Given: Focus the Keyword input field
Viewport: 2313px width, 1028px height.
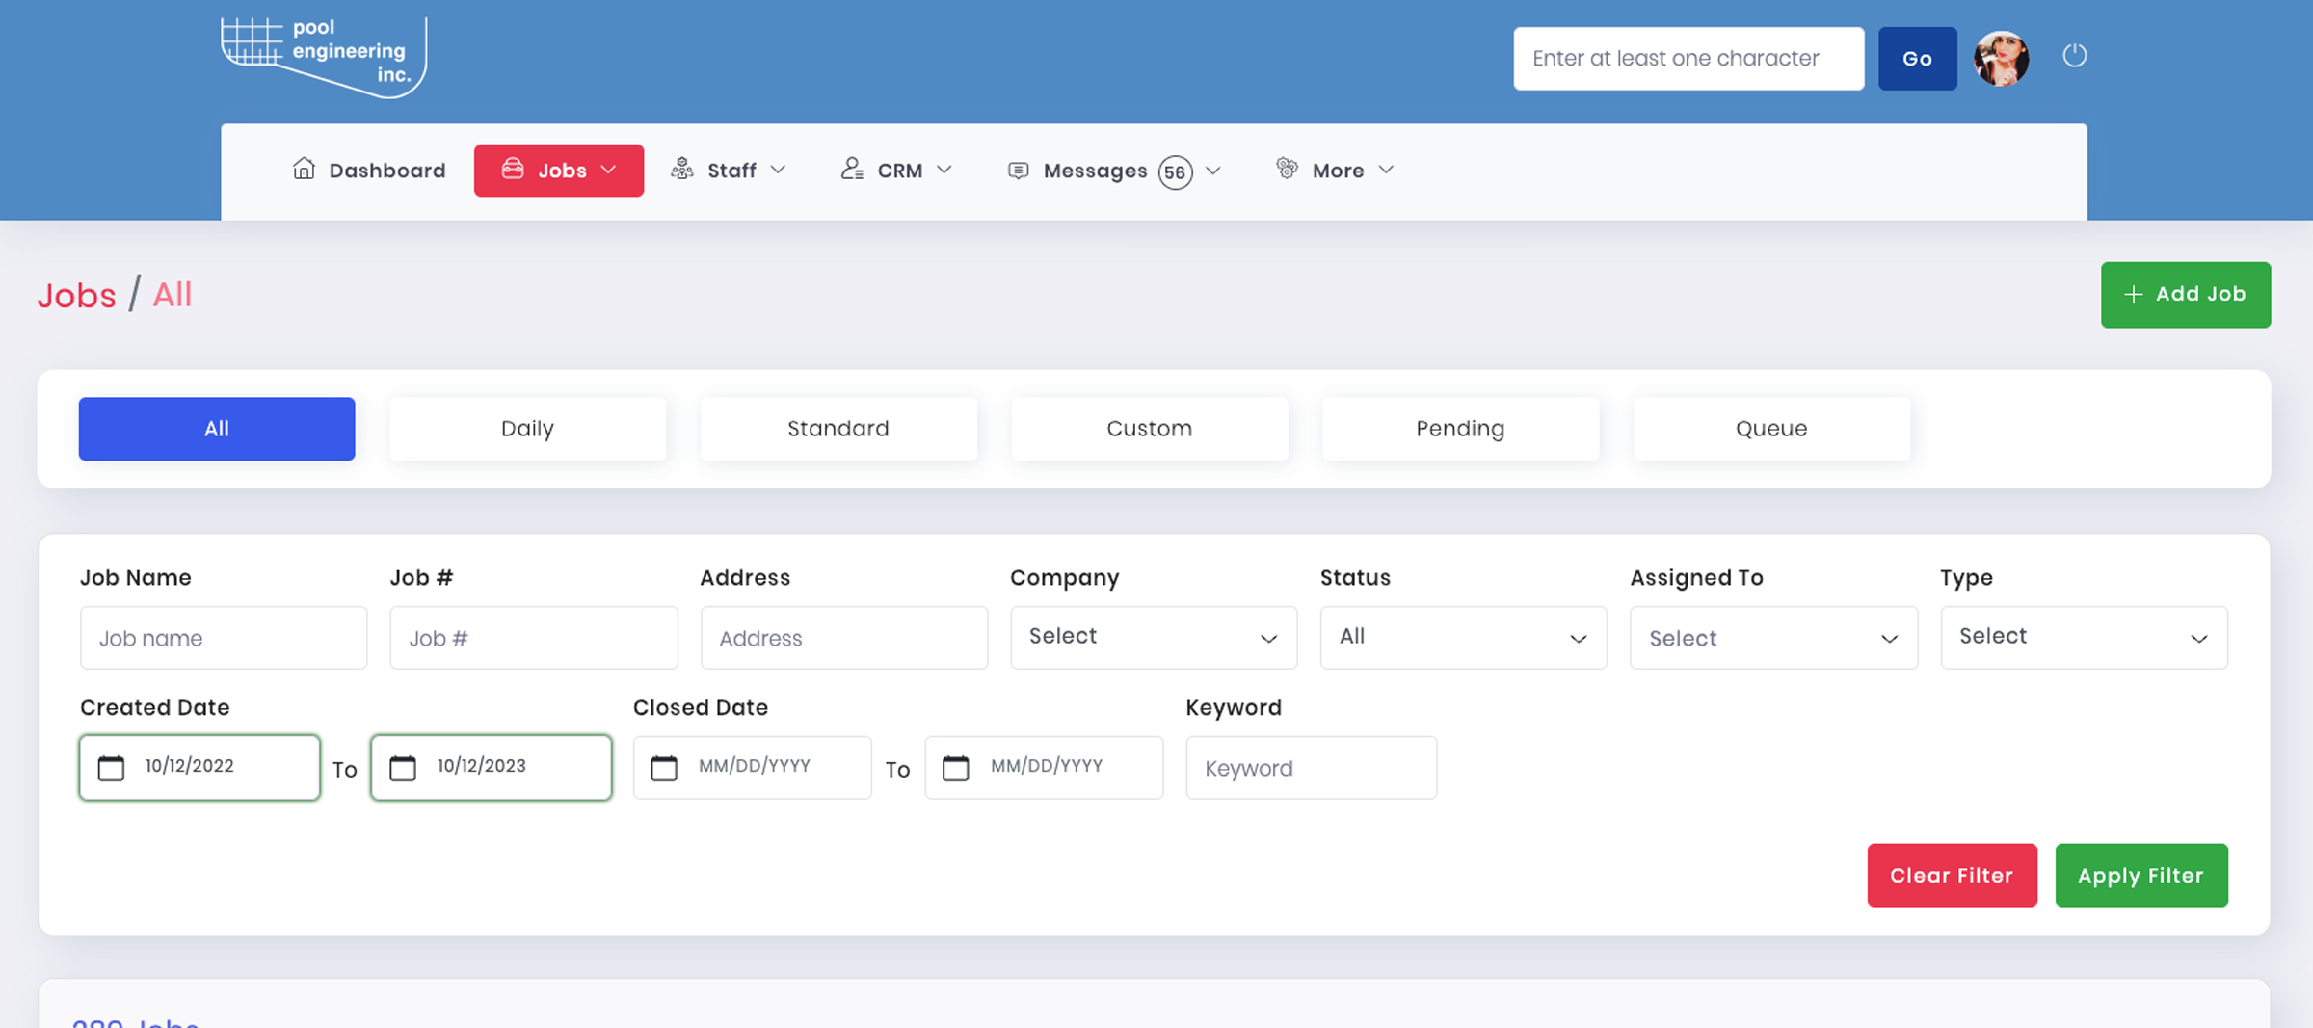Looking at the screenshot, I should tap(1311, 768).
